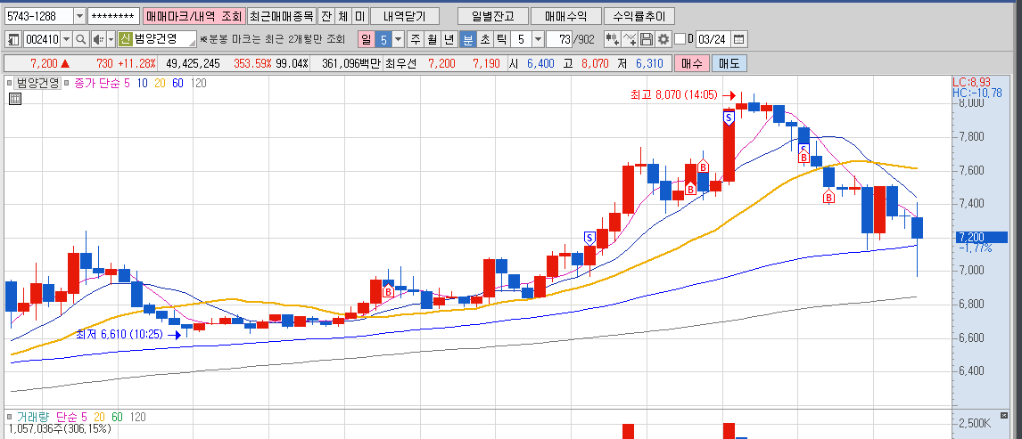Click the add candlestick chart icon
Screen dimensions: 1022x439
[x=612, y=40]
